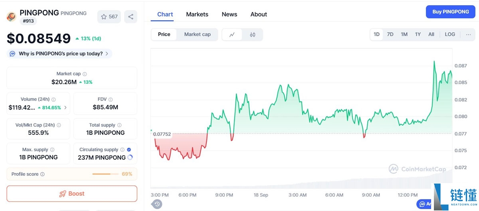Click the 9:00 PM axis time label
479x211 pixels.
click(x=224, y=195)
